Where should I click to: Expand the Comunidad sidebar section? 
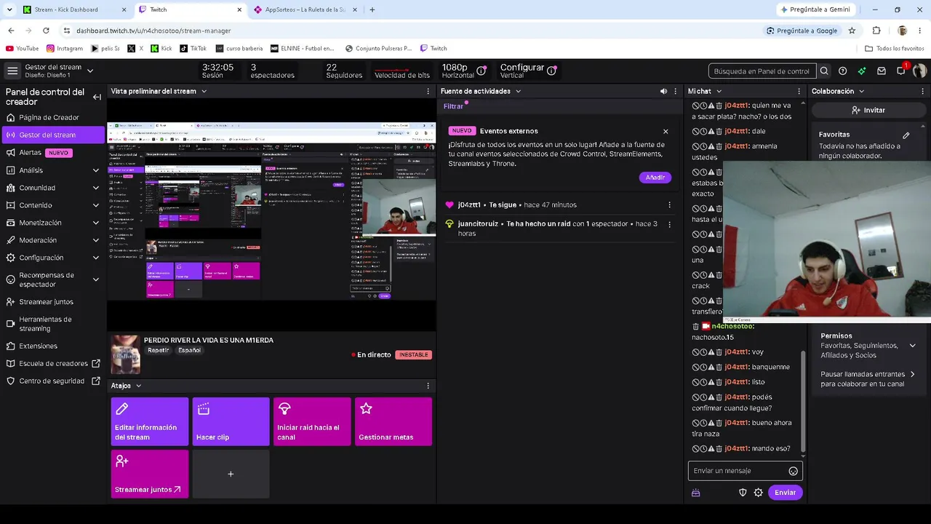[x=96, y=188]
